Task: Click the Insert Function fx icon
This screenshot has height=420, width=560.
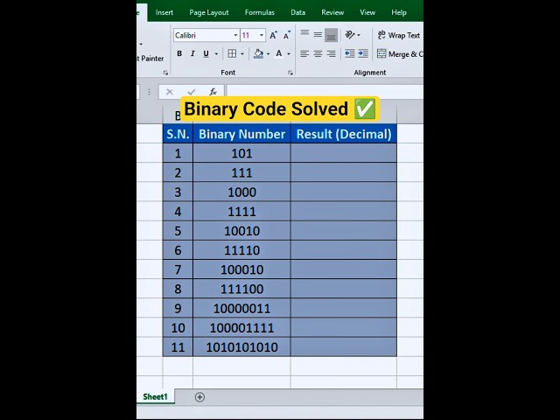Action: click(213, 92)
